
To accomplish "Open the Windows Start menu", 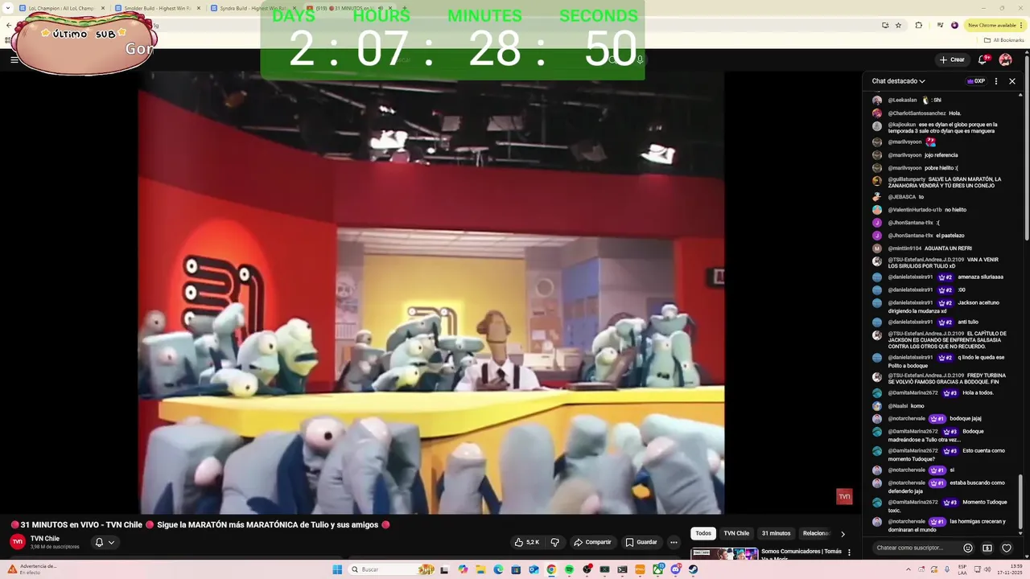I will [337, 569].
